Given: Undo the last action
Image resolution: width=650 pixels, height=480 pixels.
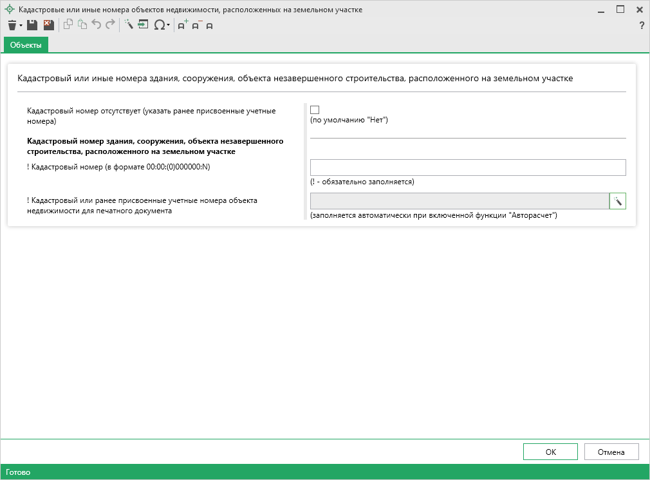Looking at the screenshot, I should click(97, 25).
